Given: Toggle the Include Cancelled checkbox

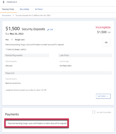Looking at the screenshot, I should [x=94, y=112].
